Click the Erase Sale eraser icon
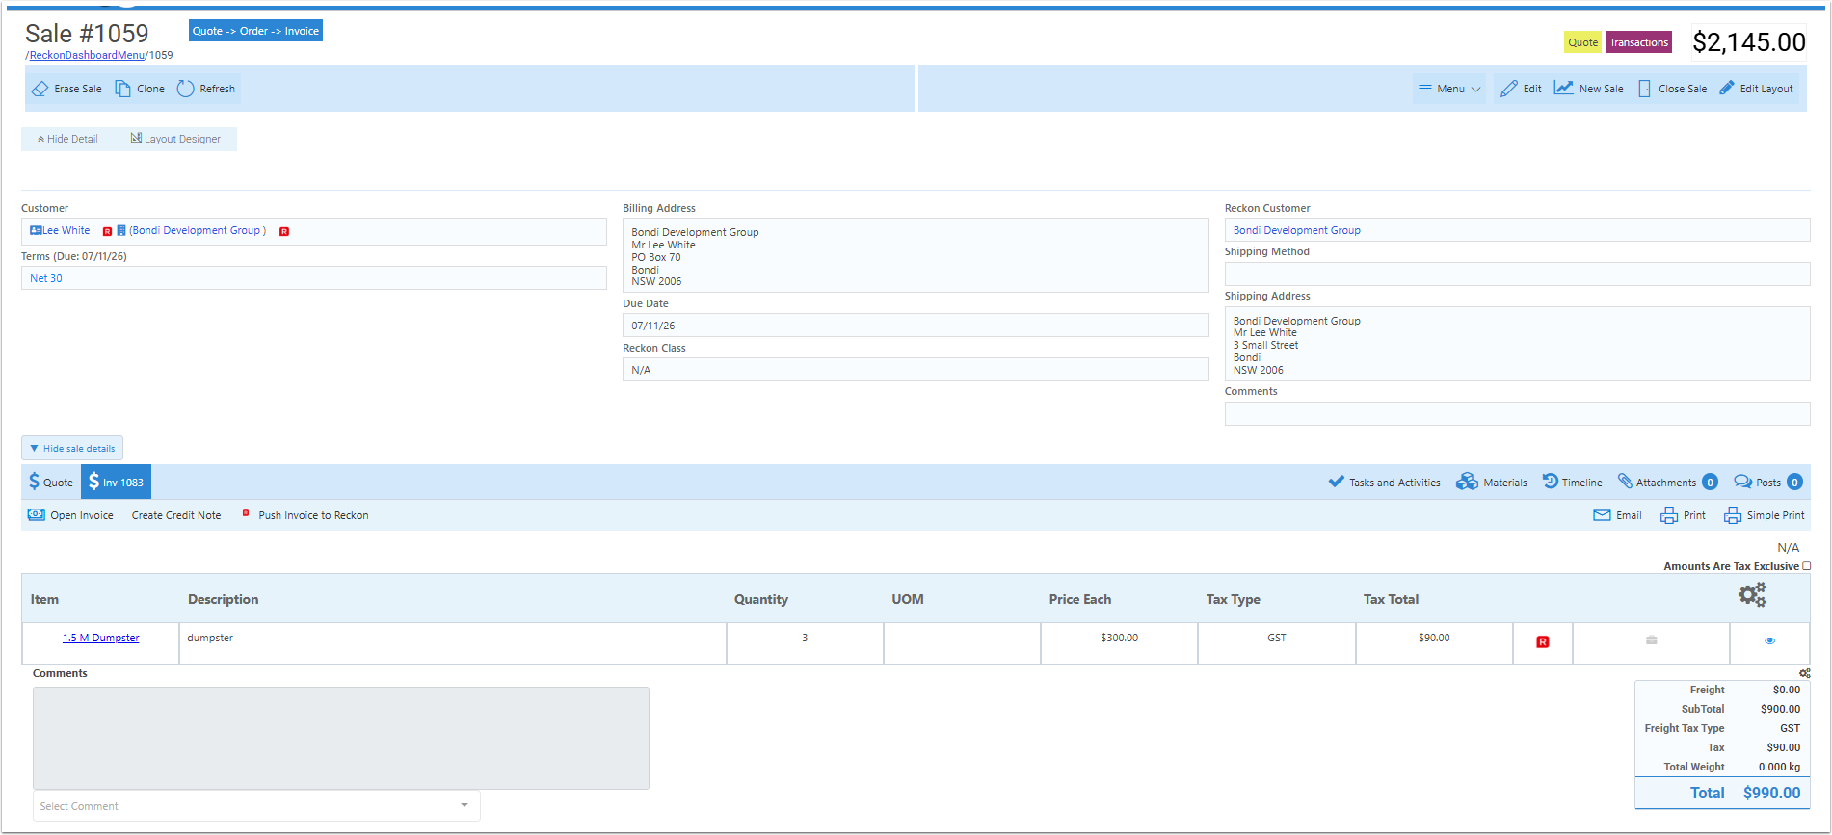The image size is (1832, 835). 40,89
